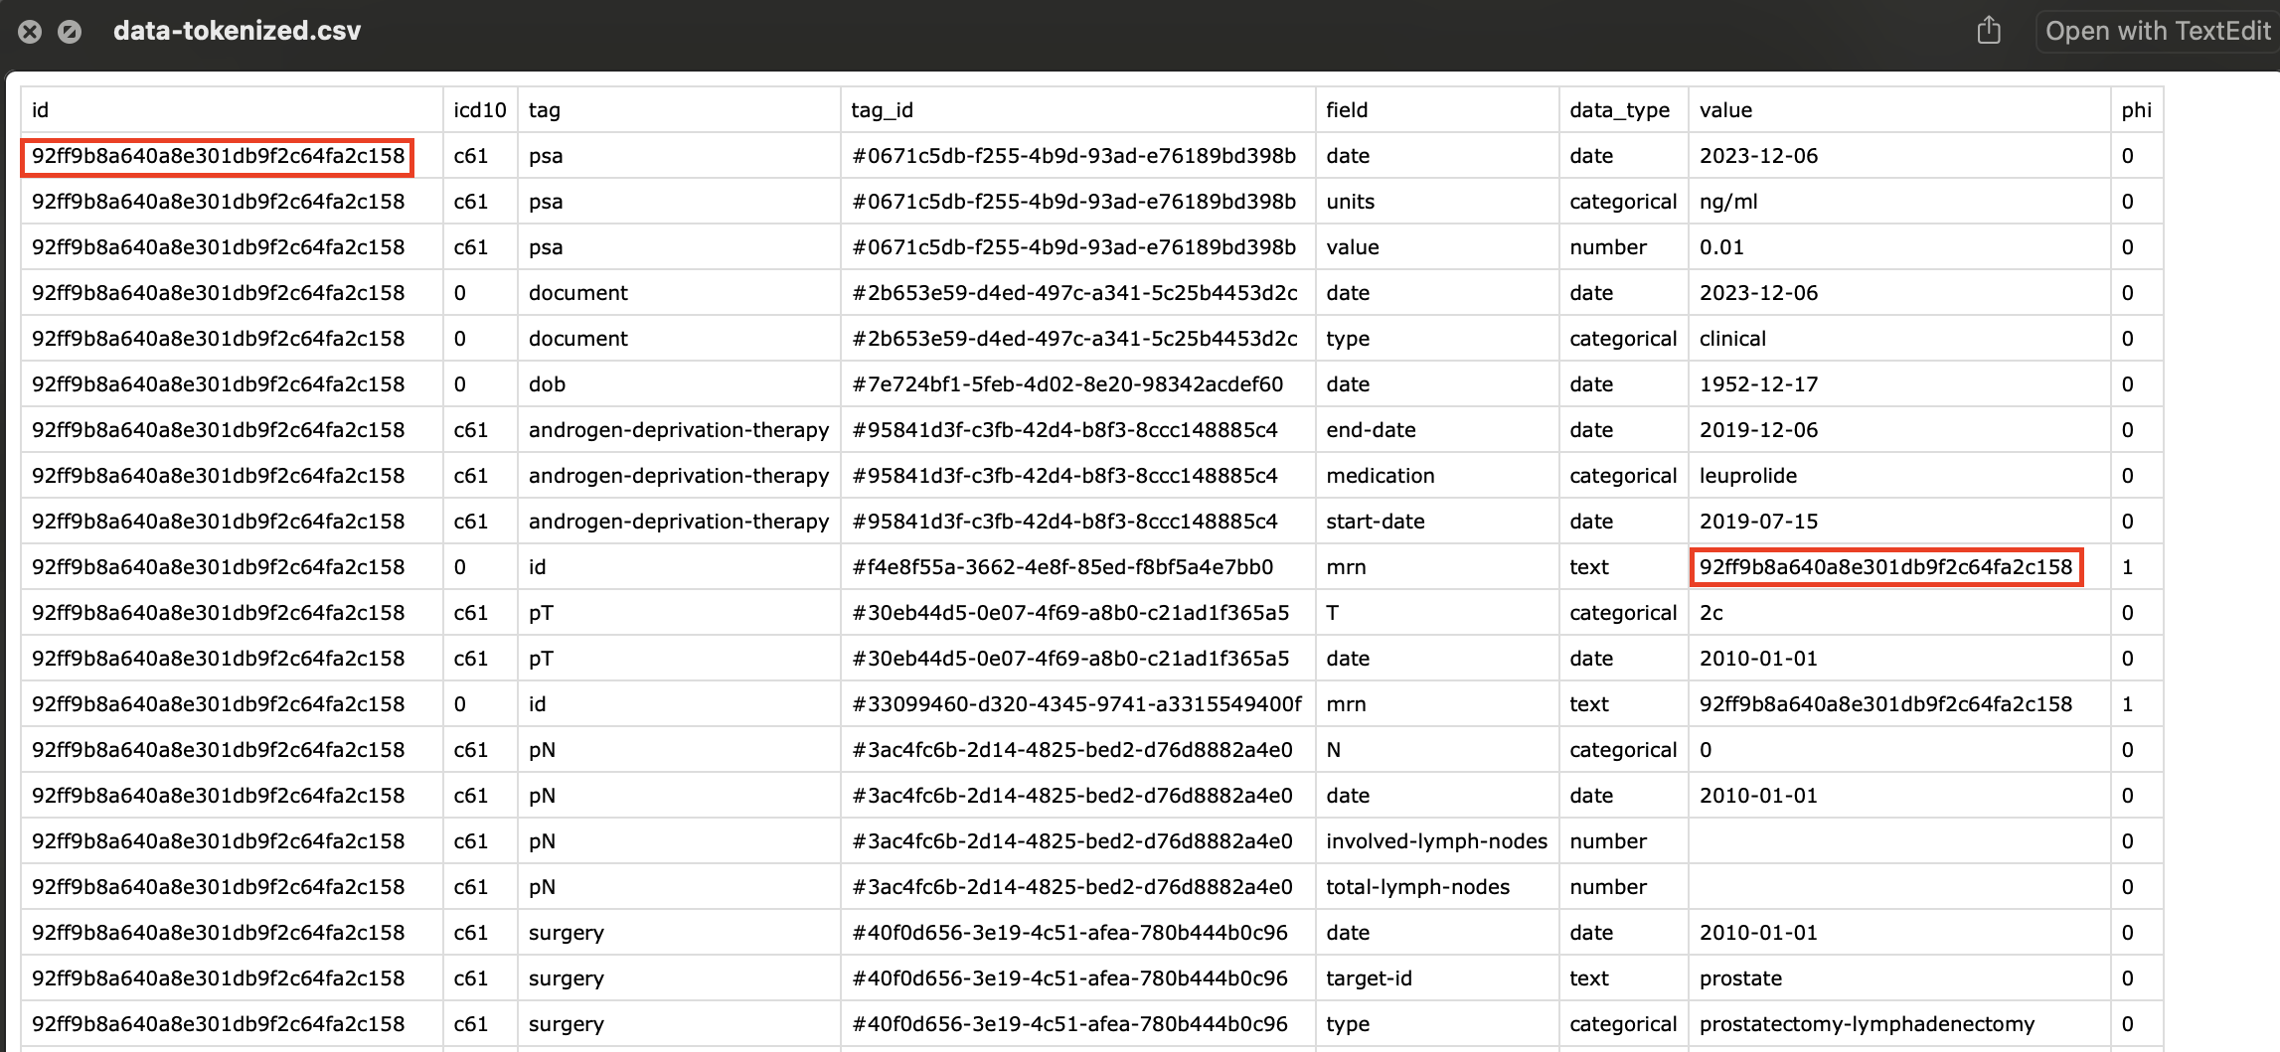Select the 'data_type' column header
This screenshot has width=2280, height=1052.
pos(1619,110)
